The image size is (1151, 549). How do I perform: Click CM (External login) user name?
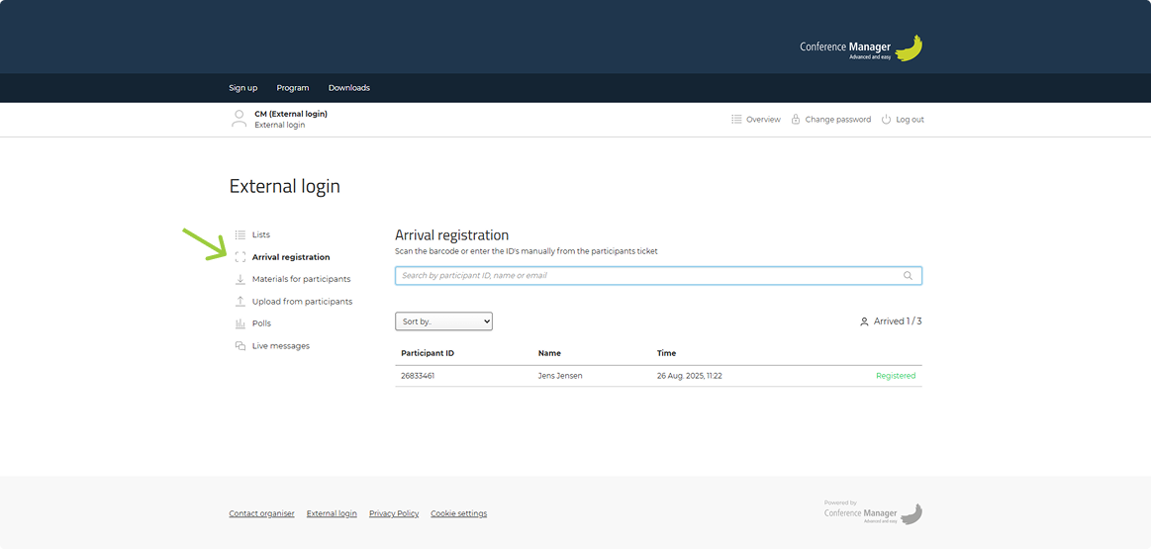(291, 114)
